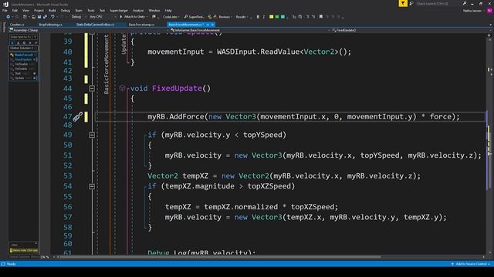Switch to the StopFollowing.cs tab
Image resolution: width=494 pixels, height=277 pixels.
[50, 25]
